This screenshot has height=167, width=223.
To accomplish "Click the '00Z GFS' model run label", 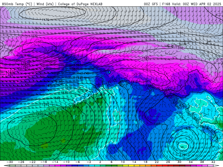I will point(151,4).
